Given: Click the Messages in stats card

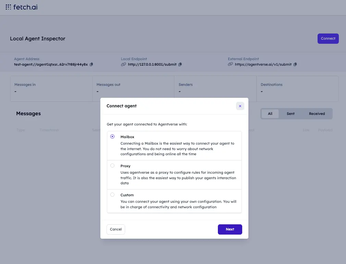Looking at the screenshot, I should tap(51, 89).
